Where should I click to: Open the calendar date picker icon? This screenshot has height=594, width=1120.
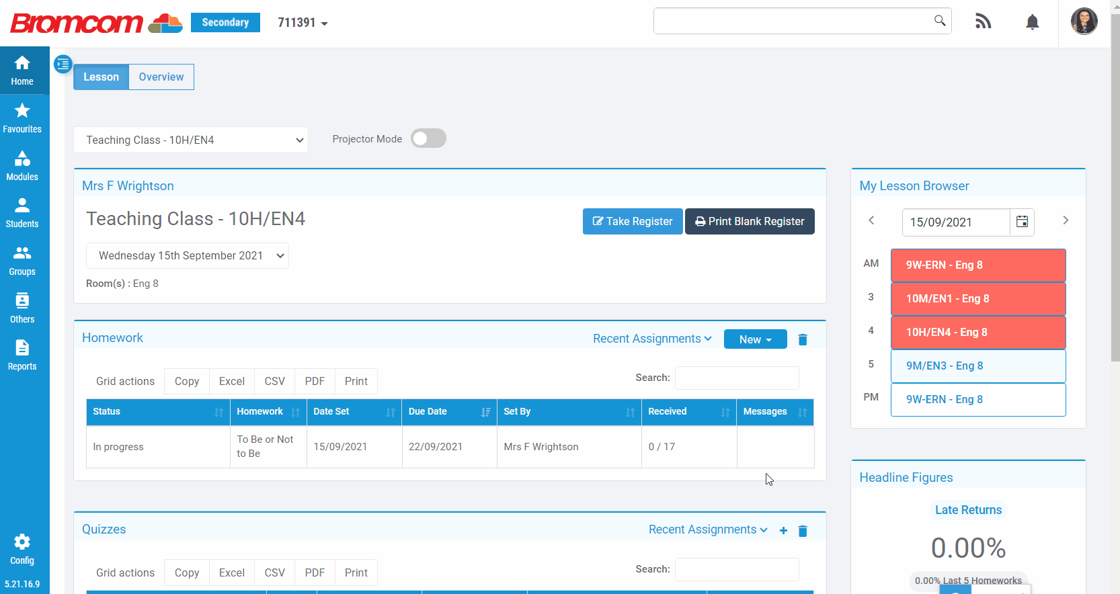(1022, 222)
